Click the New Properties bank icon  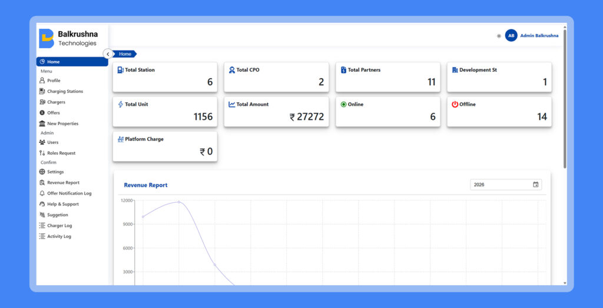[x=42, y=123]
